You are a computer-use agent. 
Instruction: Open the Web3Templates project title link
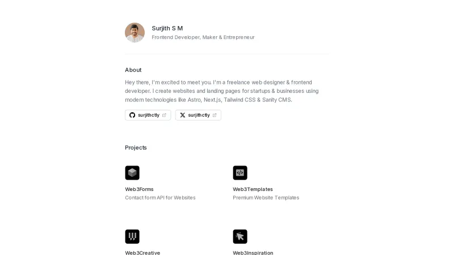pyautogui.click(x=253, y=189)
